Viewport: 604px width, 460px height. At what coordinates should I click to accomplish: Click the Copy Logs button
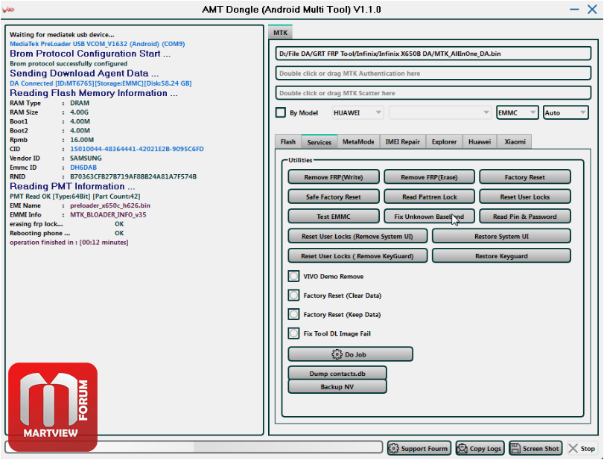click(x=480, y=448)
